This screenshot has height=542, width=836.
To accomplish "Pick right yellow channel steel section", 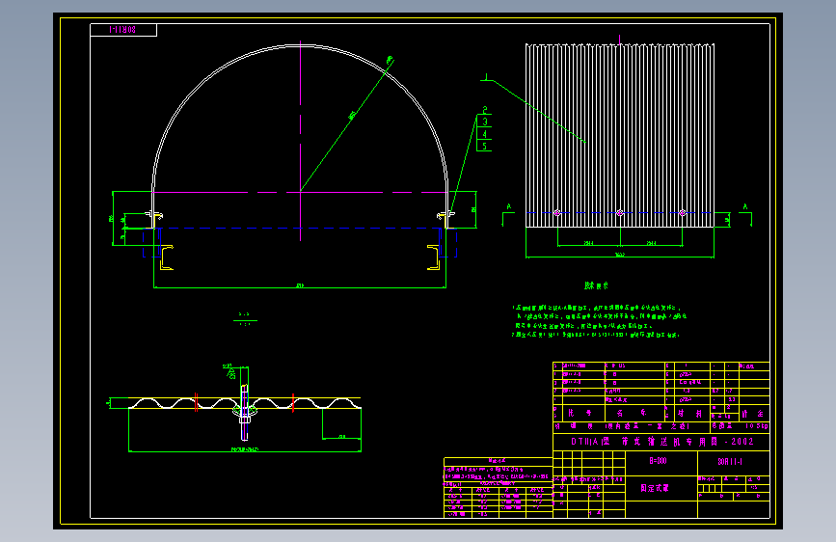I will click(434, 257).
